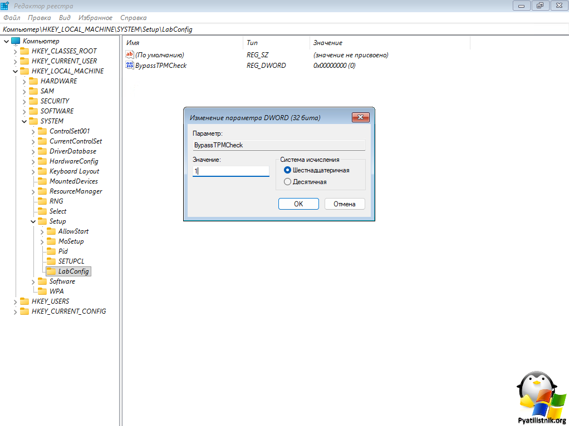Open the Избранное menu
This screenshot has width=569, height=426.
click(95, 18)
